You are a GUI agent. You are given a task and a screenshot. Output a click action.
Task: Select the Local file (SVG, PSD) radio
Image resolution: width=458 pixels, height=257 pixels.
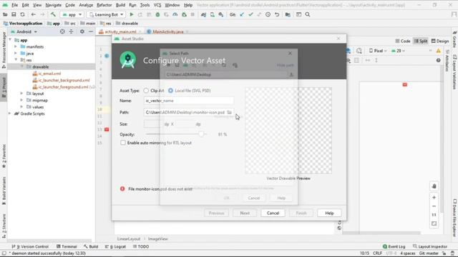tap(170, 91)
